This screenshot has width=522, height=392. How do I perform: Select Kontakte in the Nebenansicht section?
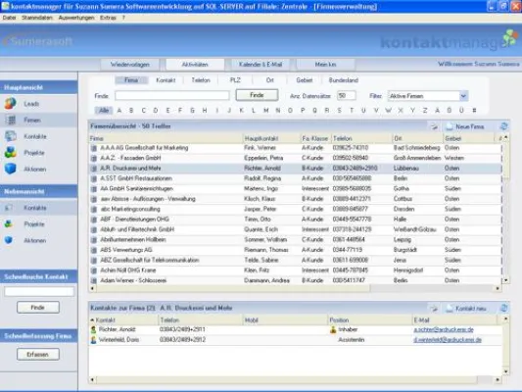(x=35, y=208)
